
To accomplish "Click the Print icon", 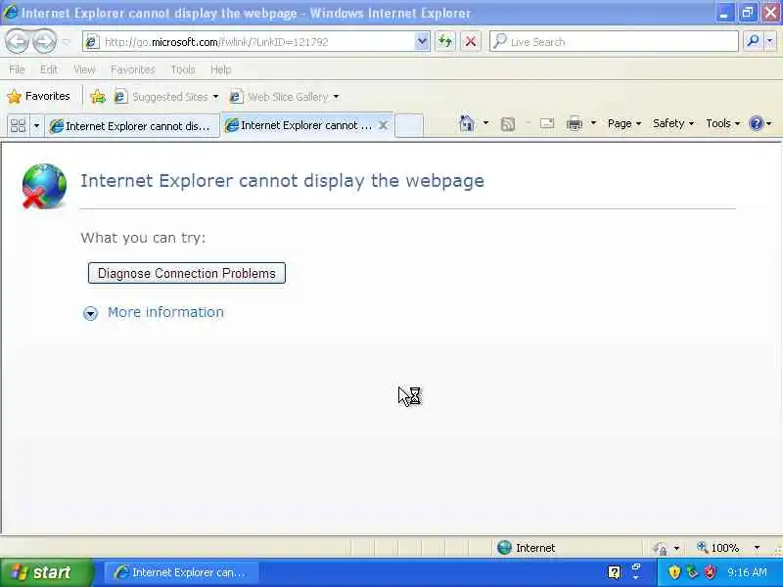I will click(x=575, y=123).
